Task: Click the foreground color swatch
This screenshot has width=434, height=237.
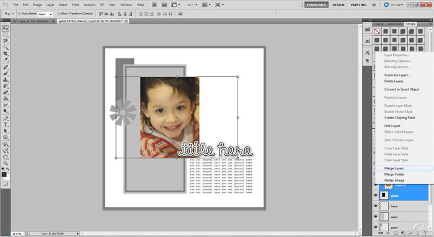Action: tap(4, 174)
